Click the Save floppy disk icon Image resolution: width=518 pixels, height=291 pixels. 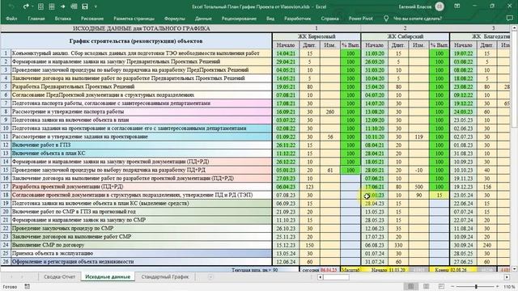[x=85, y=6]
